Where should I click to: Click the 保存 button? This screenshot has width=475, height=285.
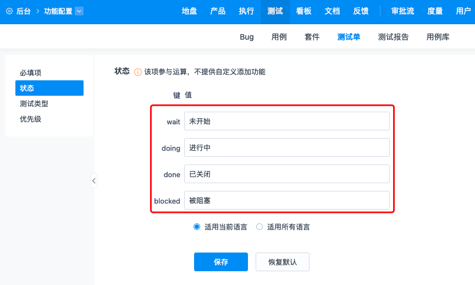[221, 262]
